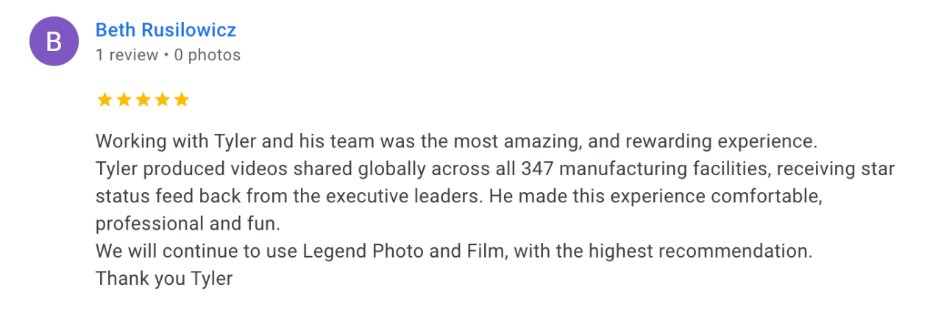This screenshot has width=927, height=315.
Task: Click the fifth gold rating star
Action: [x=181, y=100]
